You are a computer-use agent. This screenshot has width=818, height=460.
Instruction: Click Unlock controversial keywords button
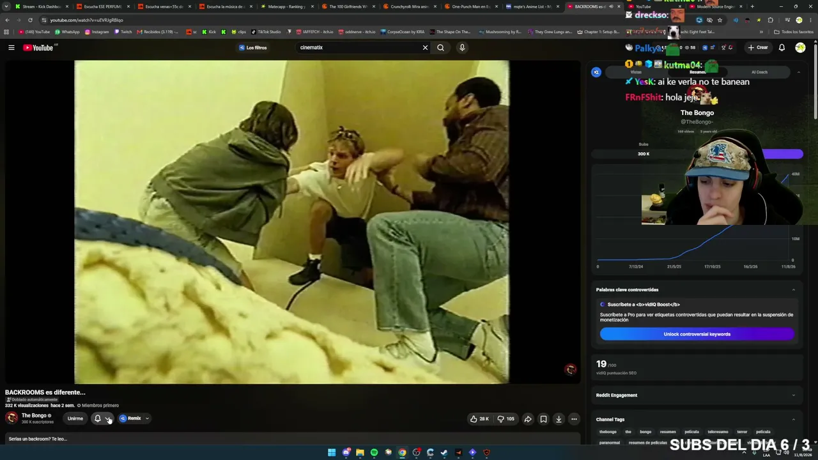697,334
